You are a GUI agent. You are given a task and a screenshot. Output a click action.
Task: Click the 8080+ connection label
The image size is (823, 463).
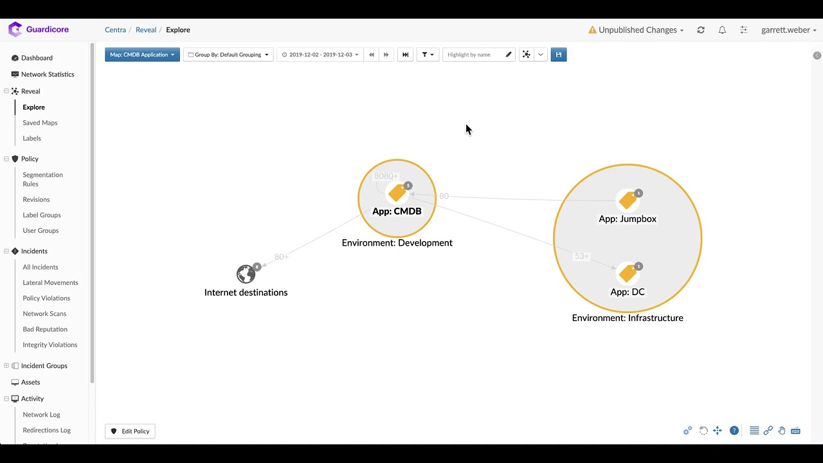[386, 176]
